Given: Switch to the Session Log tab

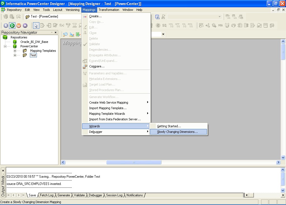Looking at the screenshot, I should pyautogui.click(x=114, y=195).
